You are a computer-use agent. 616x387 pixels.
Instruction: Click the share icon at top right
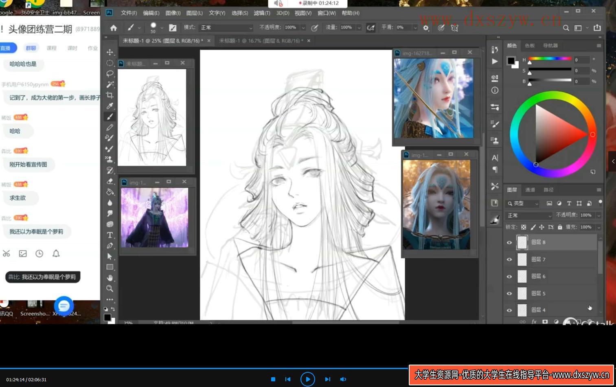click(597, 28)
